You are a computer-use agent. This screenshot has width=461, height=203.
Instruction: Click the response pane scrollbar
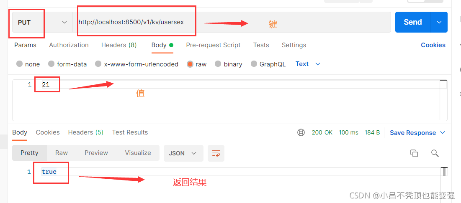coord(444,172)
